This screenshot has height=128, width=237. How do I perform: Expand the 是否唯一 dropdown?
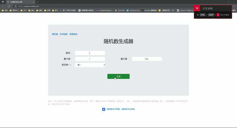(90, 65)
